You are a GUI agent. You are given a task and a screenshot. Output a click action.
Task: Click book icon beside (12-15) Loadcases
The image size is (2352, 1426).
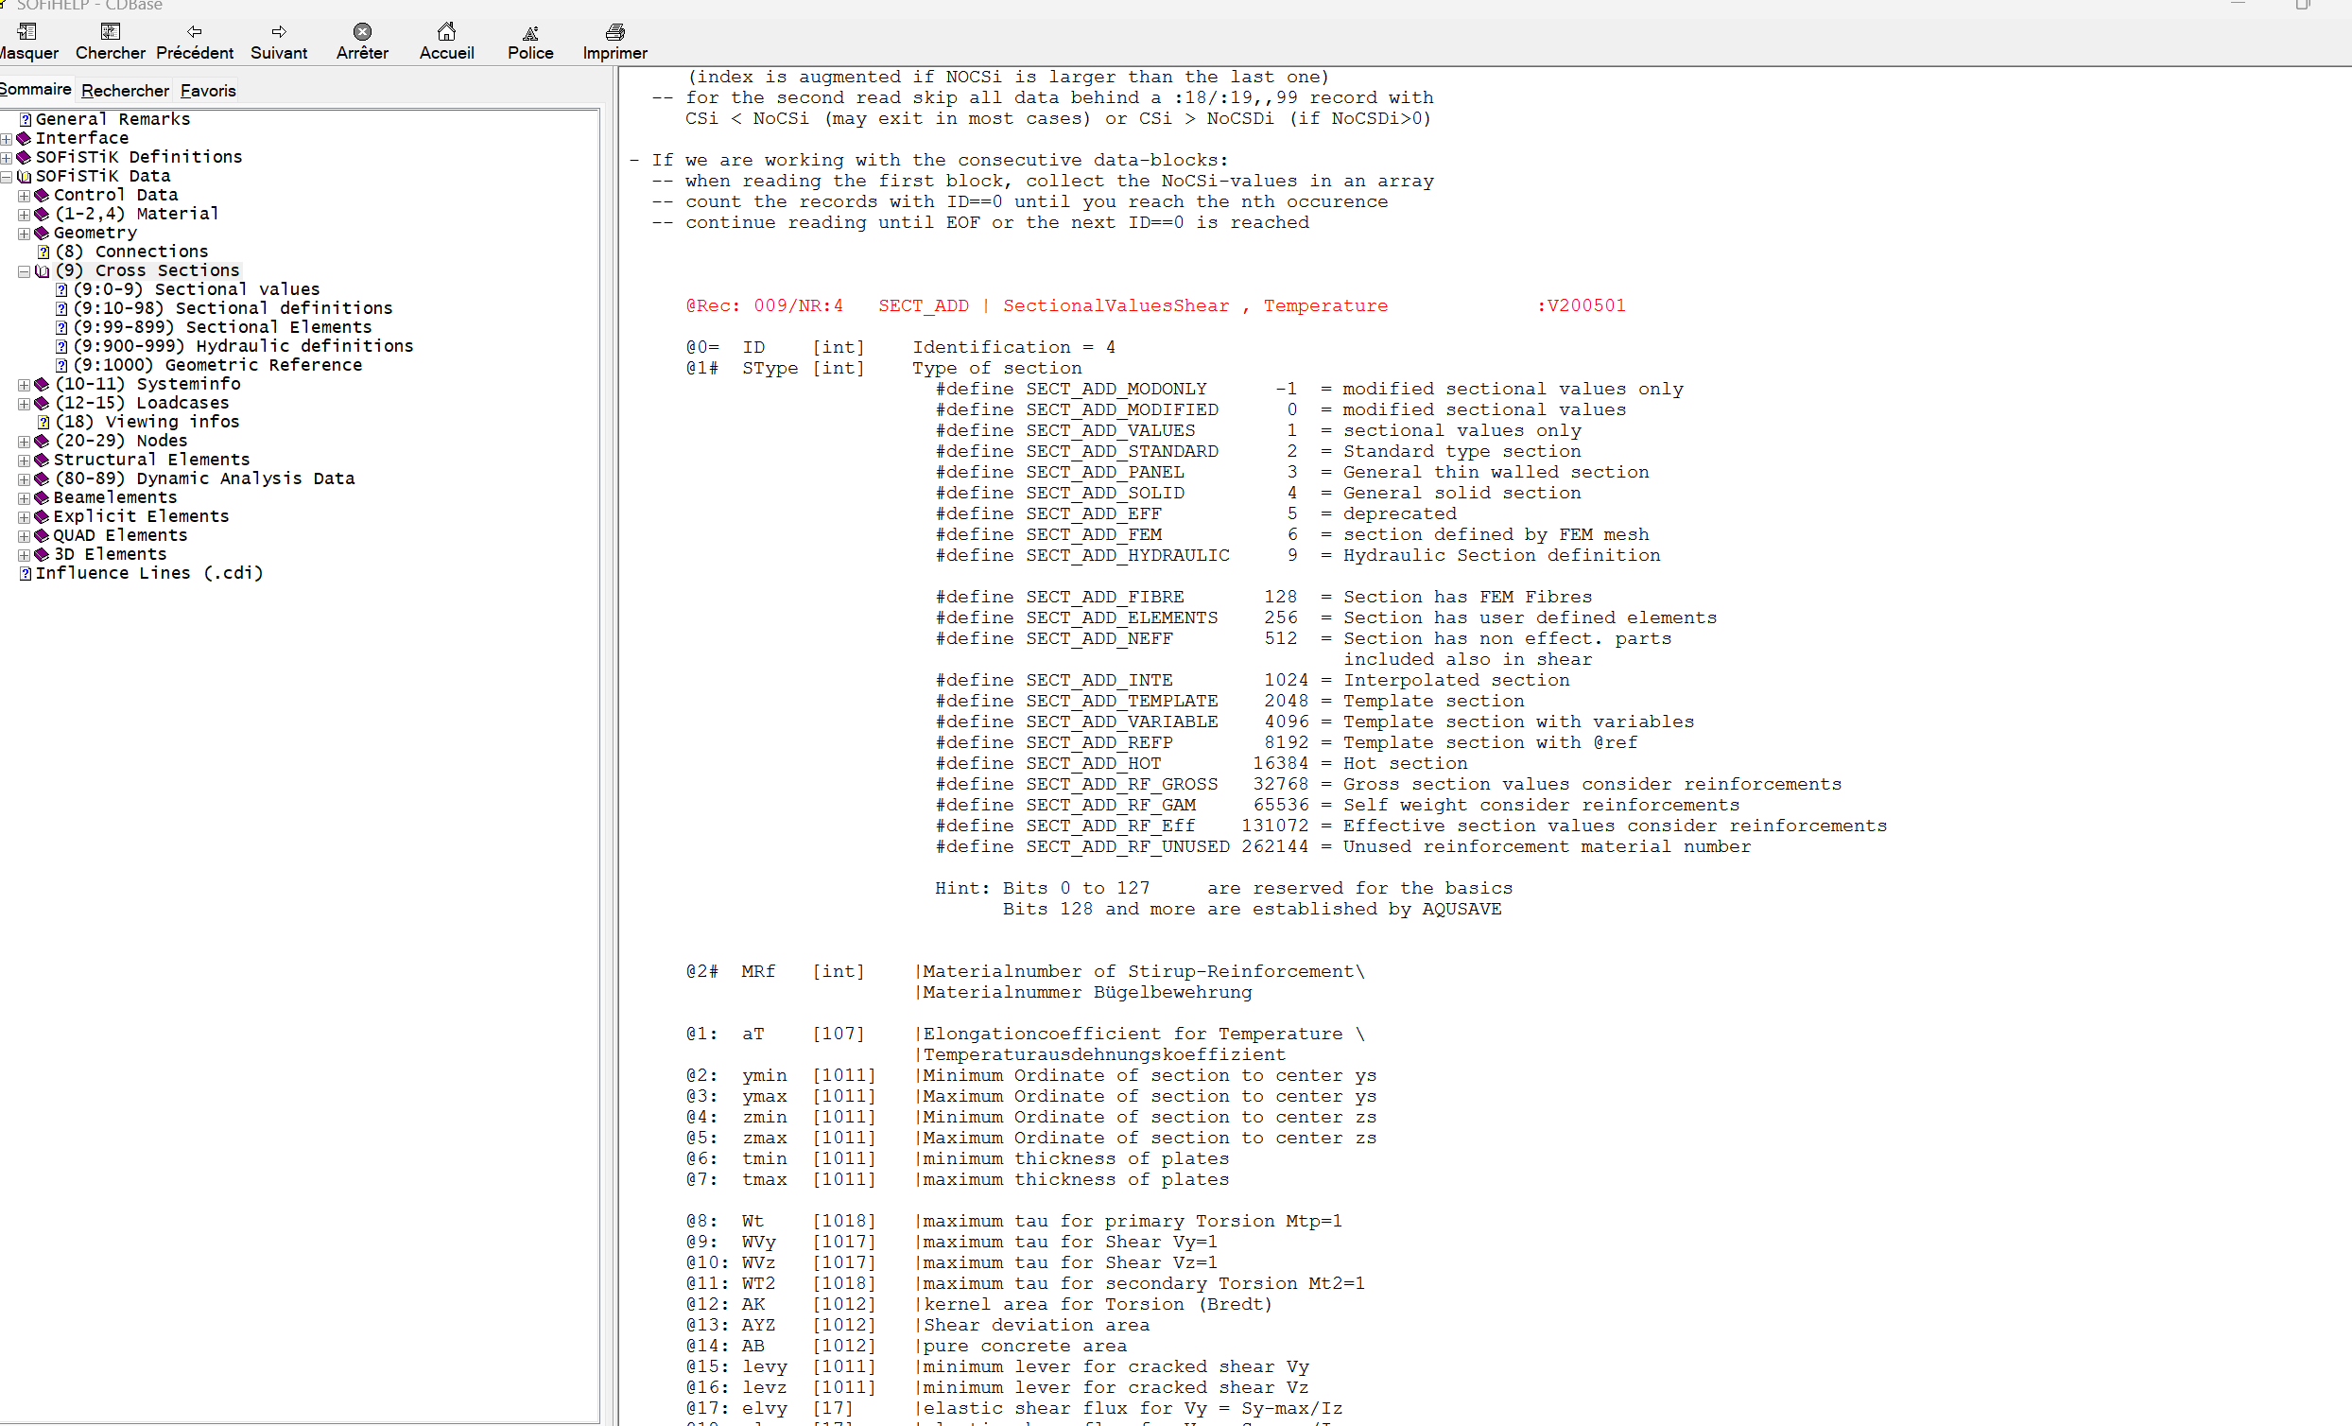42,404
